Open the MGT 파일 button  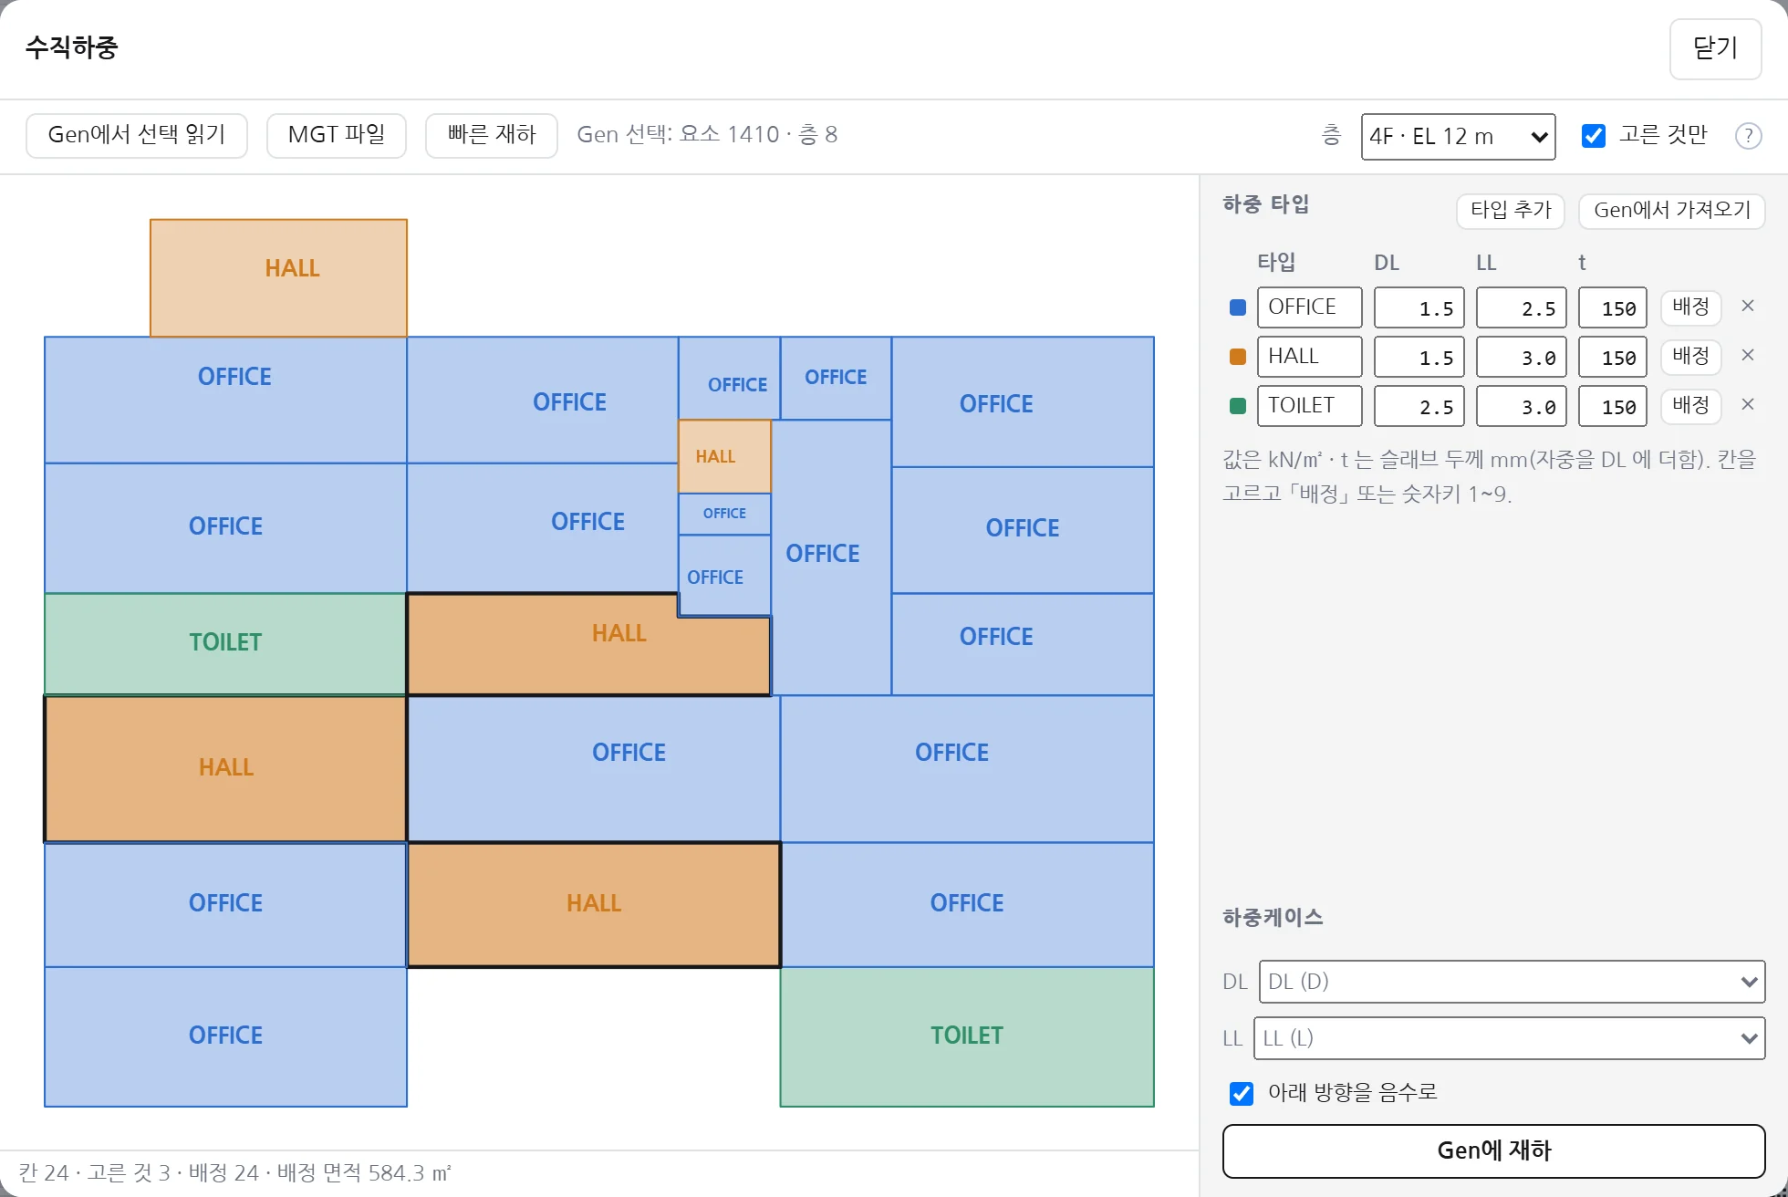coord(337,135)
